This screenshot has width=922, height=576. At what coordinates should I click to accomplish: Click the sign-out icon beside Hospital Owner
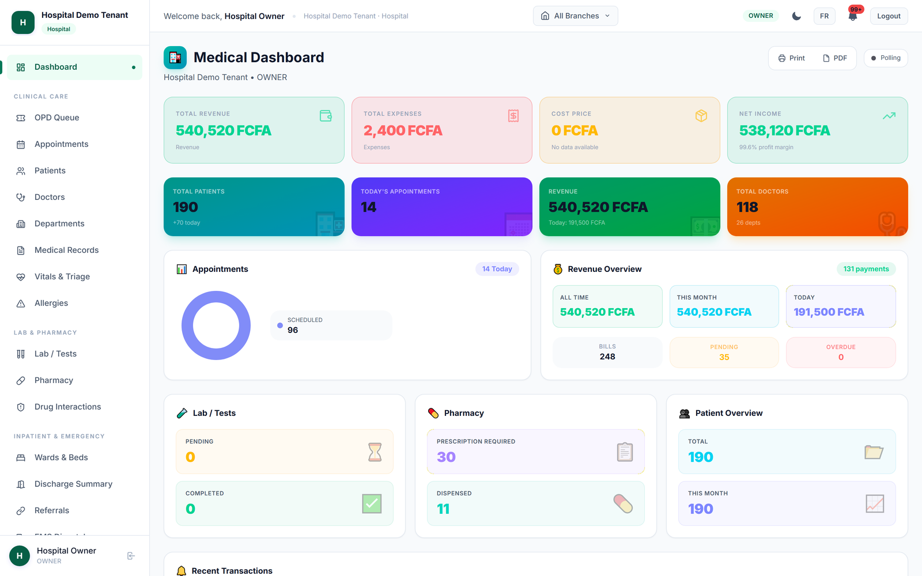(131, 556)
